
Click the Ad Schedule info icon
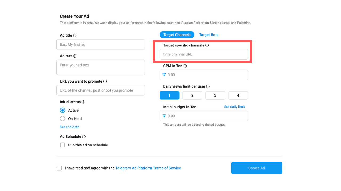click(84, 137)
